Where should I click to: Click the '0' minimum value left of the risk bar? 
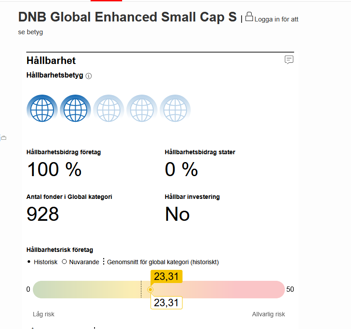tap(28, 289)
